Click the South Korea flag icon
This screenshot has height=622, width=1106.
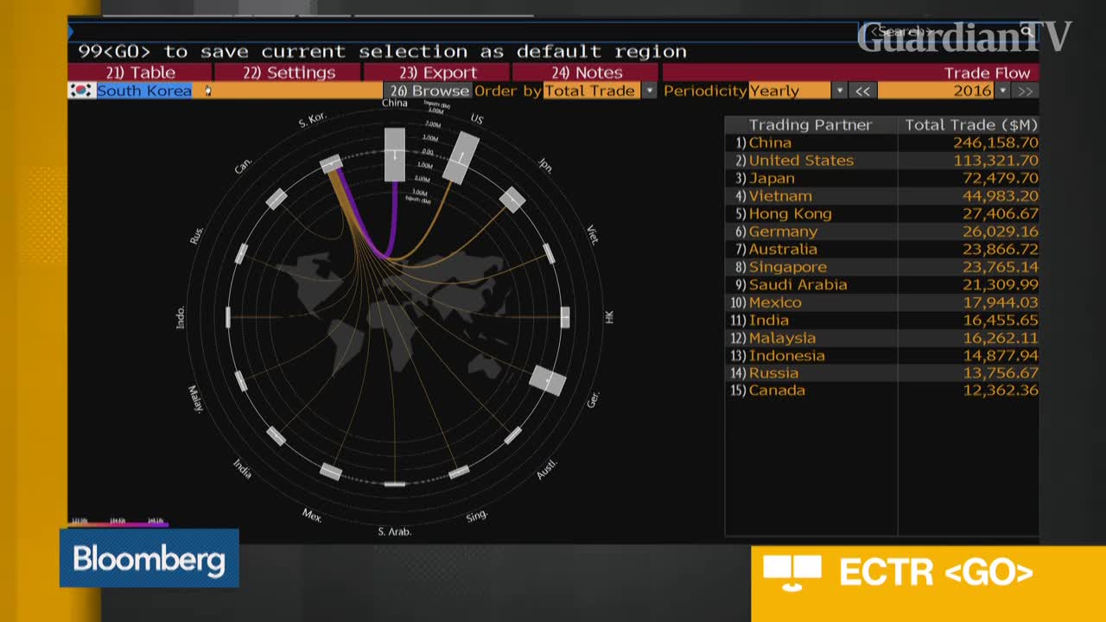point(82,91)
